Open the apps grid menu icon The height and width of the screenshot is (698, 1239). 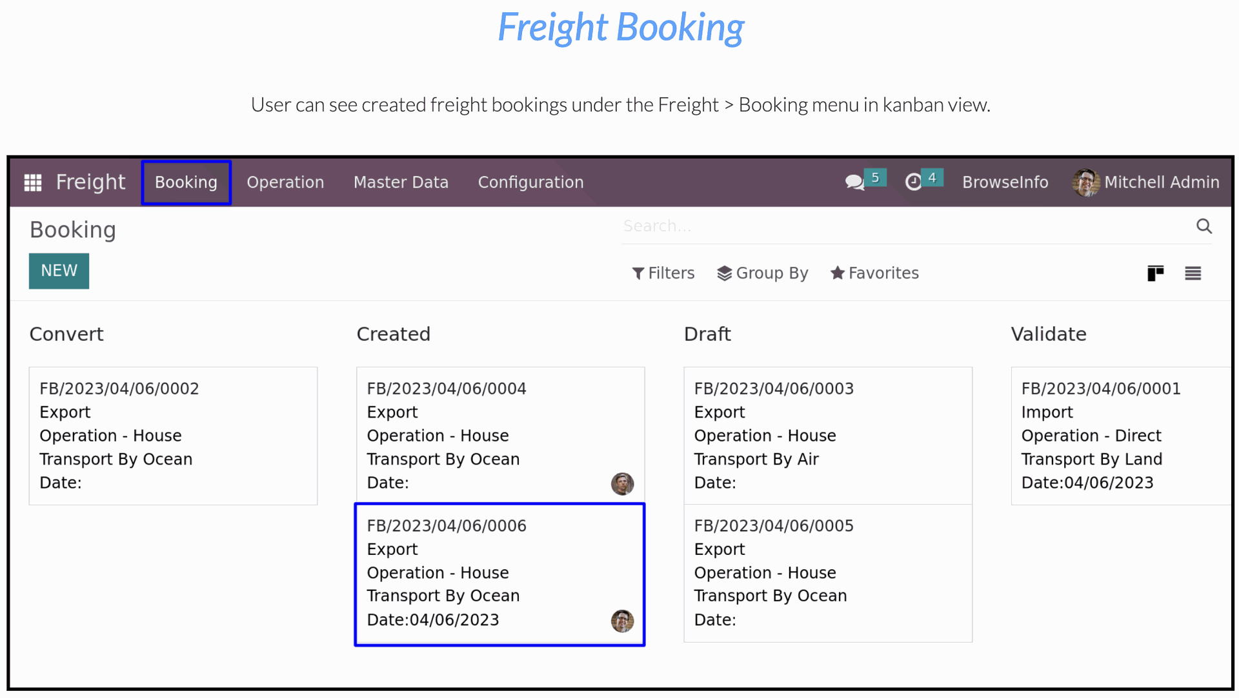(x=33, y=182)
